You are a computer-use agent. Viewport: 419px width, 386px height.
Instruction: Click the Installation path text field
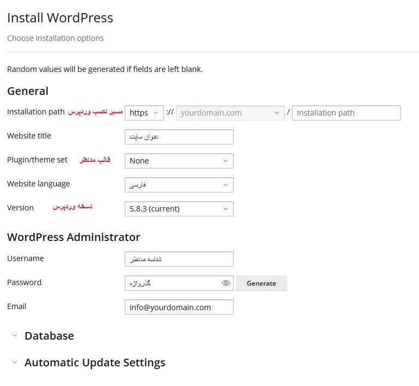click(346, 113)
